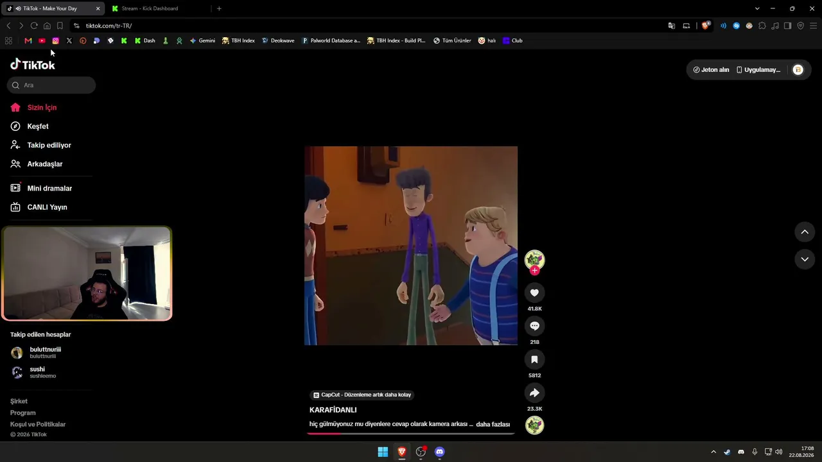The width and height of the screenshot is (822, 462).
Task: Open the Brave VPN shield icon
Action: click(801, 26)
